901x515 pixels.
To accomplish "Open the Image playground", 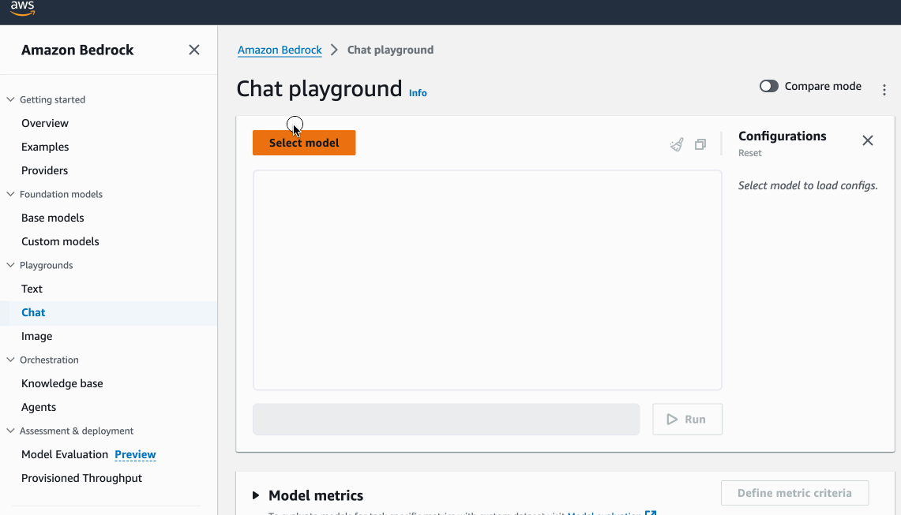I will pos(37,336).
